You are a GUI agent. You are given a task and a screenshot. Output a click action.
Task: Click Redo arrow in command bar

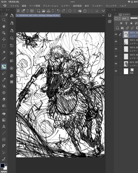tap(64, 11)
